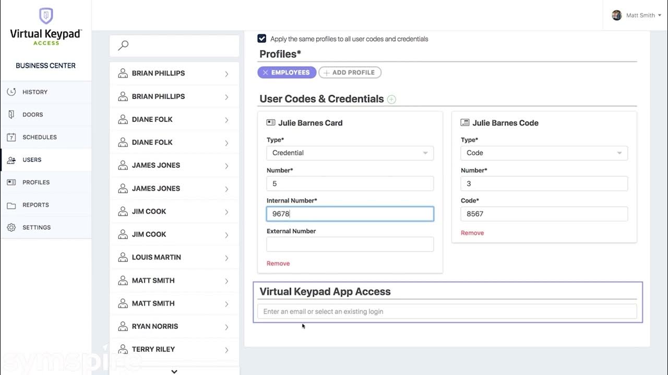The image size is (668, 375).
Task: Open the Schedules section
Action: (46, 137)
